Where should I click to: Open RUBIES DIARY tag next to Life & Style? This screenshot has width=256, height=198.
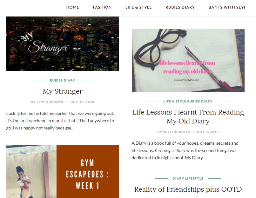pyautogui.click(x=200, y=101)
